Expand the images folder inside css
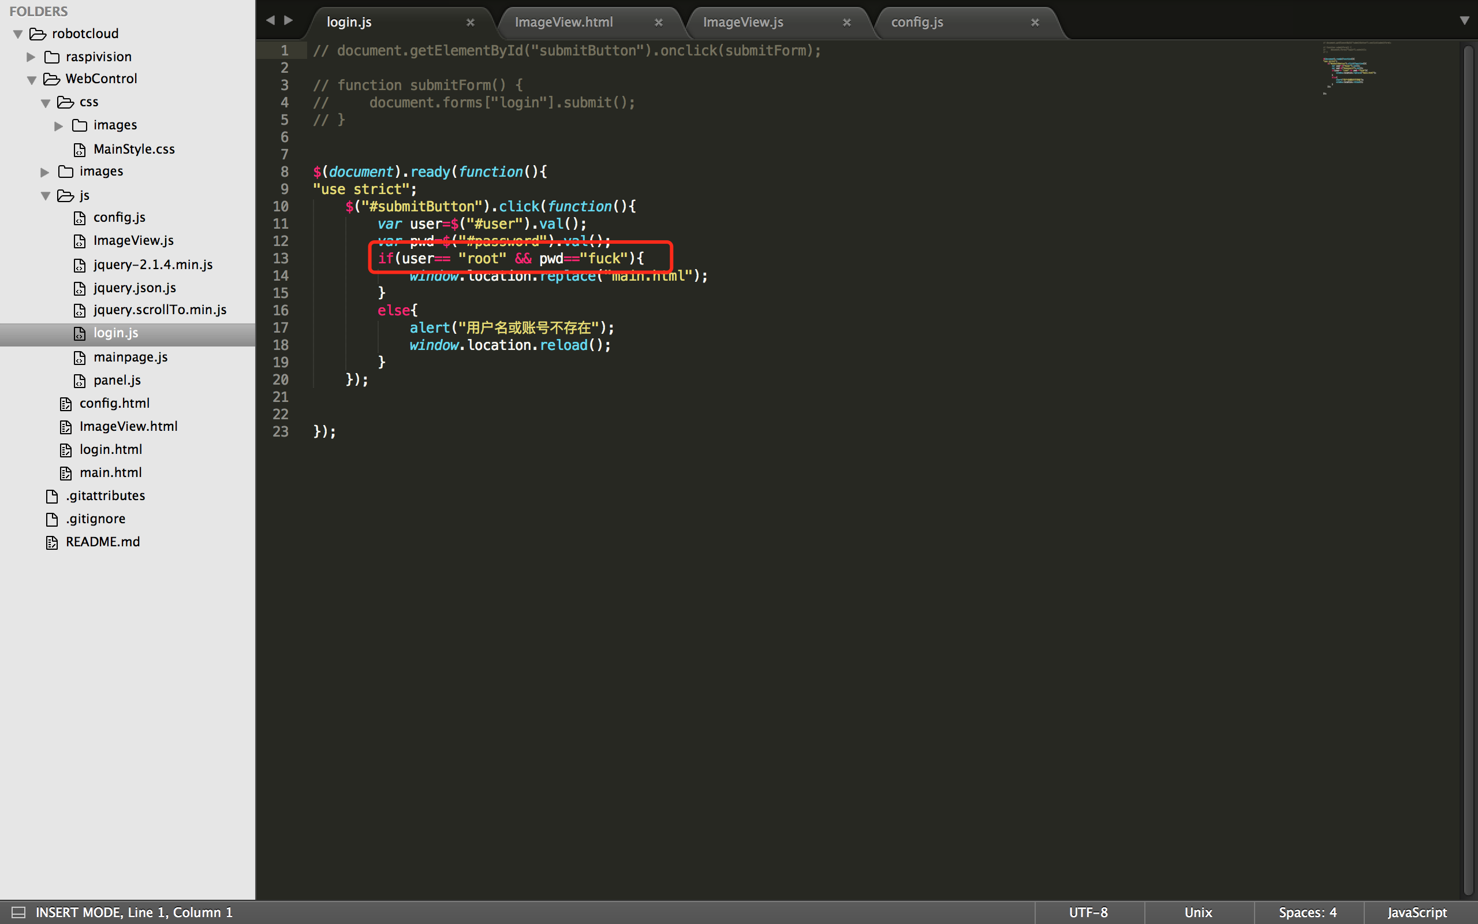 click(59, 126)
